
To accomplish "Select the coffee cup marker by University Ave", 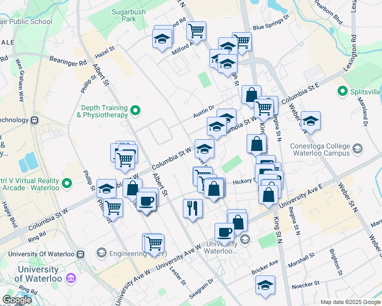I will pyautogui.click(x=224, y=233).
